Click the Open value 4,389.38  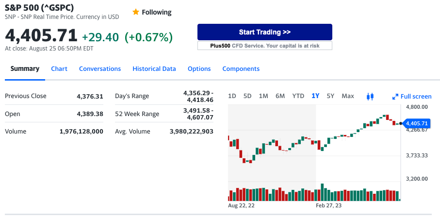point(90,114)
